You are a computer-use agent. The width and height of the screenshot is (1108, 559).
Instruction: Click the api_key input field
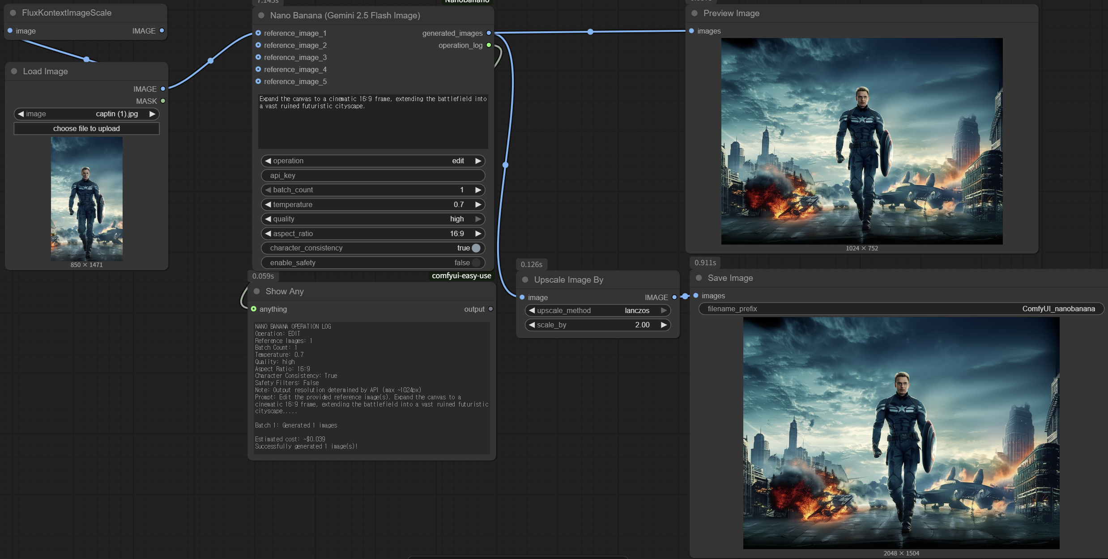point(373,176)
